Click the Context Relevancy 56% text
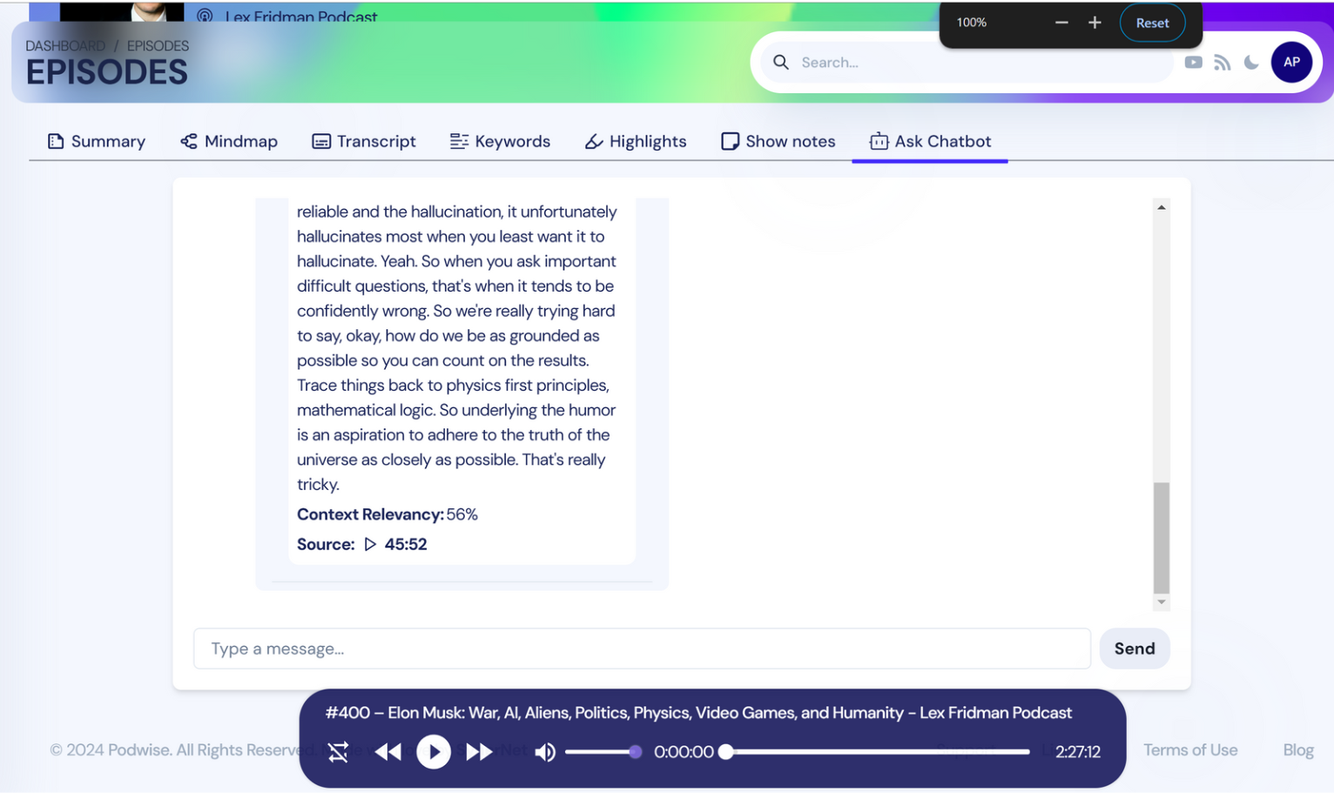The height and width of the screenshot is (793, 1334). (x=387, y=514)
